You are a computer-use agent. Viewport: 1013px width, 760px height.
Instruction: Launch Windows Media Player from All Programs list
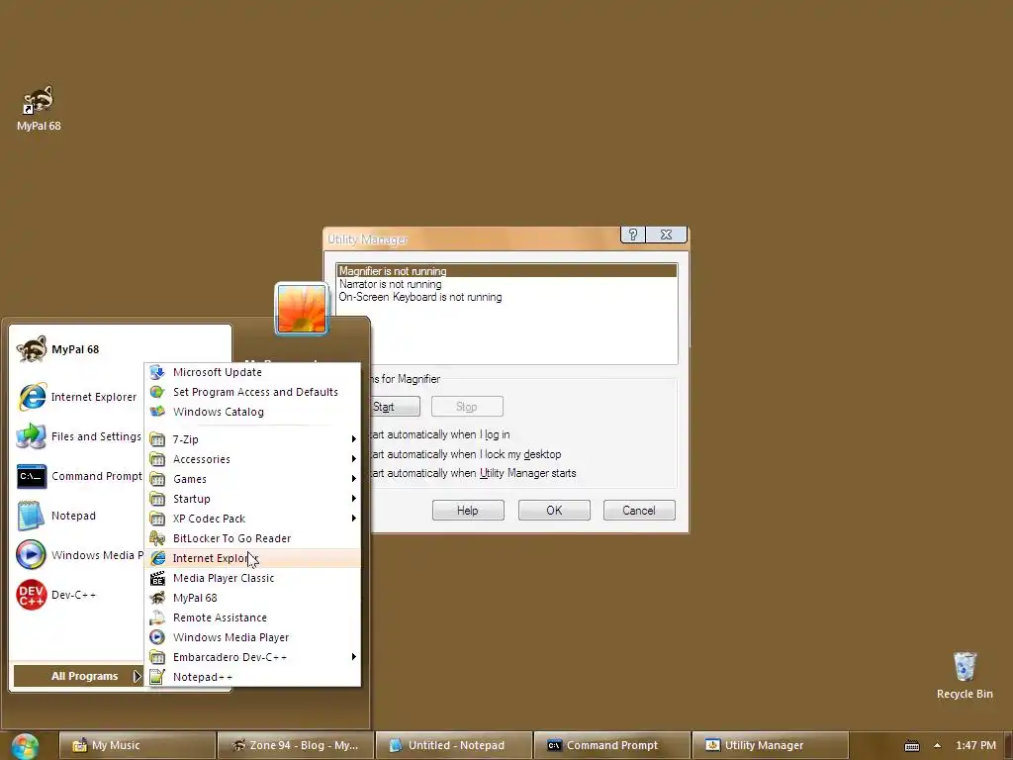252,637
